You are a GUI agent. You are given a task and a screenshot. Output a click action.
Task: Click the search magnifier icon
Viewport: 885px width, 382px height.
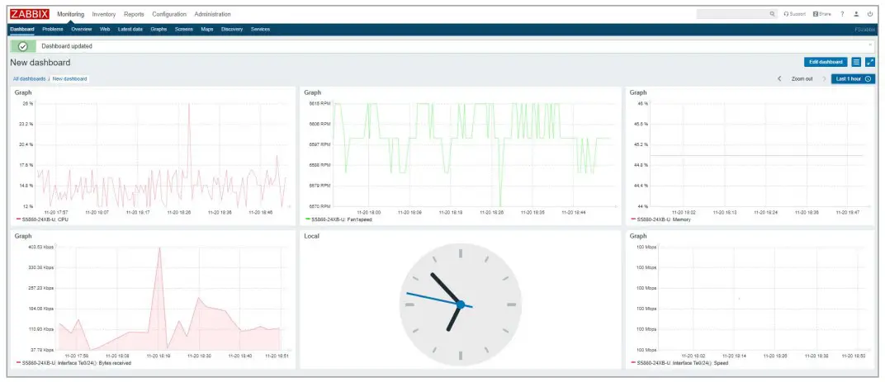point(772,14)
